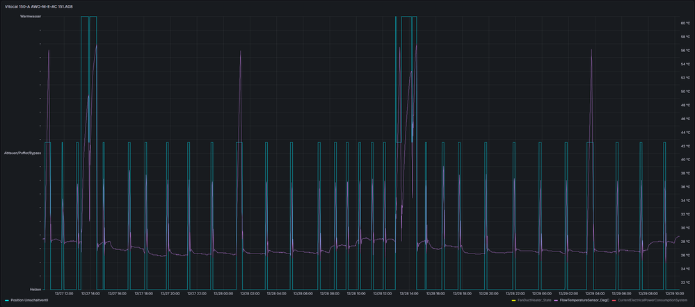Image resolution: width=695 pixels, height=307 pixels.
Task: Click the 50 °C axis value
Action: tap(685, 92)
